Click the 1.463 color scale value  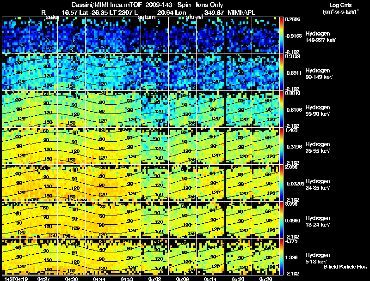tap(291, 130)
